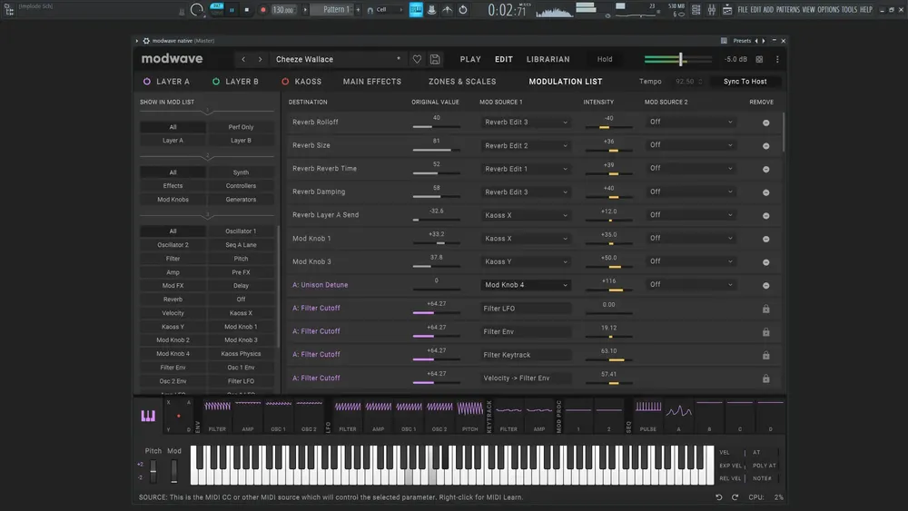Click the FL Studio record button
Image resolution: width=908 pixels, height=511 pixels.
pyautogui.click(x=263, y=10)
